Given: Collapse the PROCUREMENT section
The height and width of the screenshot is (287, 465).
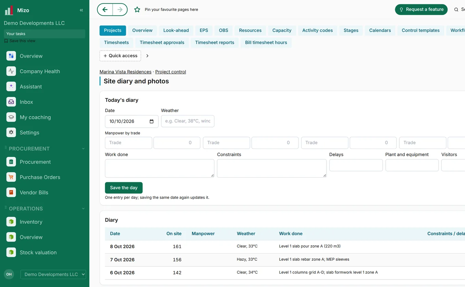Looking at the screenshot, I should coord(83,149).
